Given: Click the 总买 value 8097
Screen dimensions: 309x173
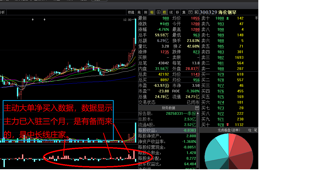Looking at the screenshot, I should 164,80.
